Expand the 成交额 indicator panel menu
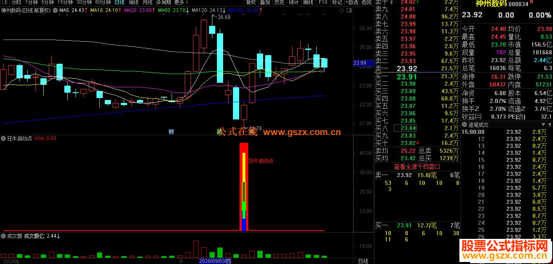 pos(4,236)
